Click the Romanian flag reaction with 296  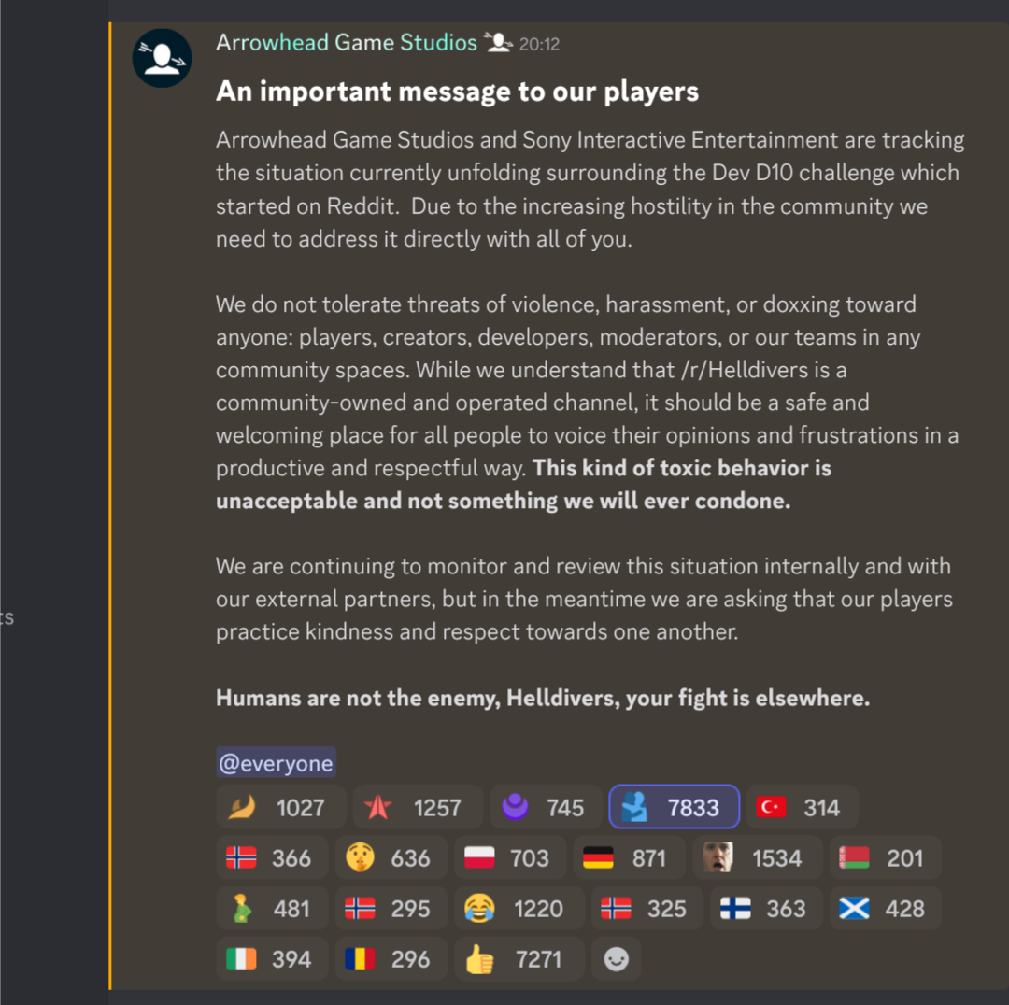pos(391,959)
